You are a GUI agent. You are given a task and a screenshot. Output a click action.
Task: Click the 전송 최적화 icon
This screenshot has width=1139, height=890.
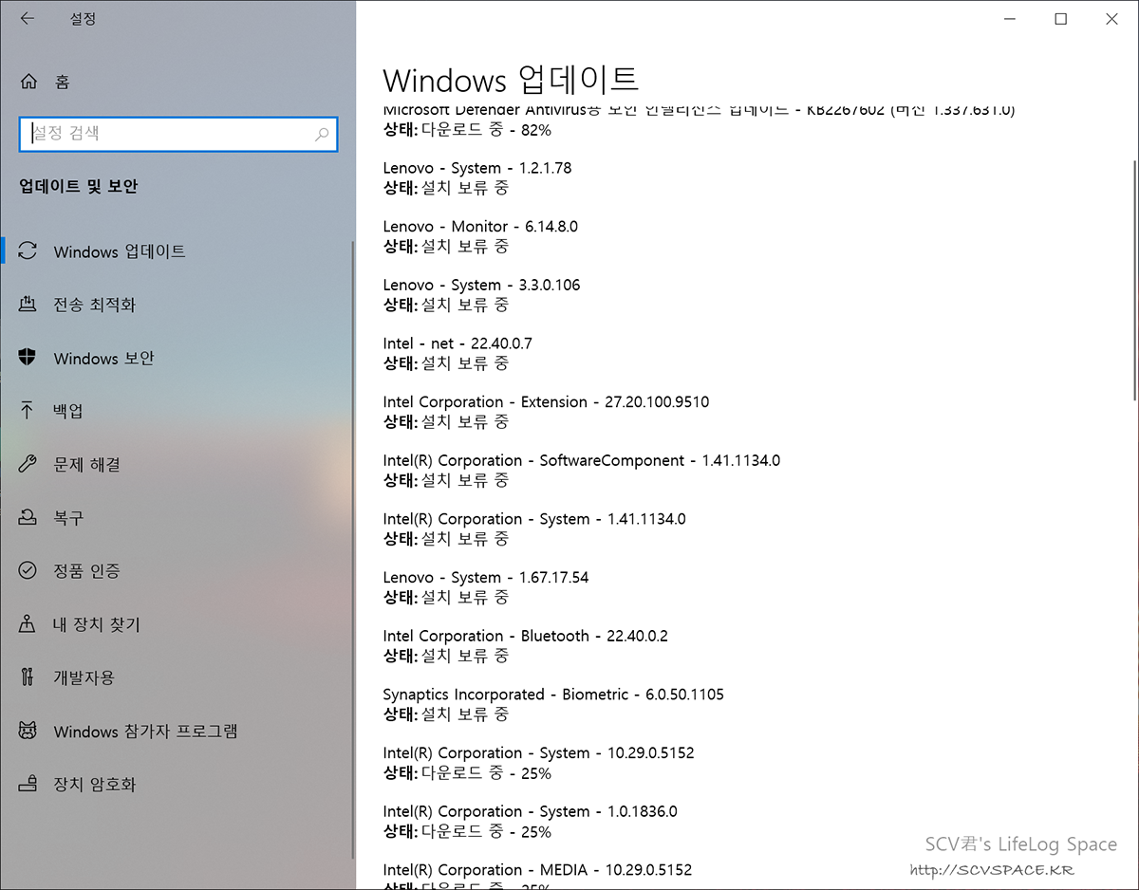click(x=28, y=305)
